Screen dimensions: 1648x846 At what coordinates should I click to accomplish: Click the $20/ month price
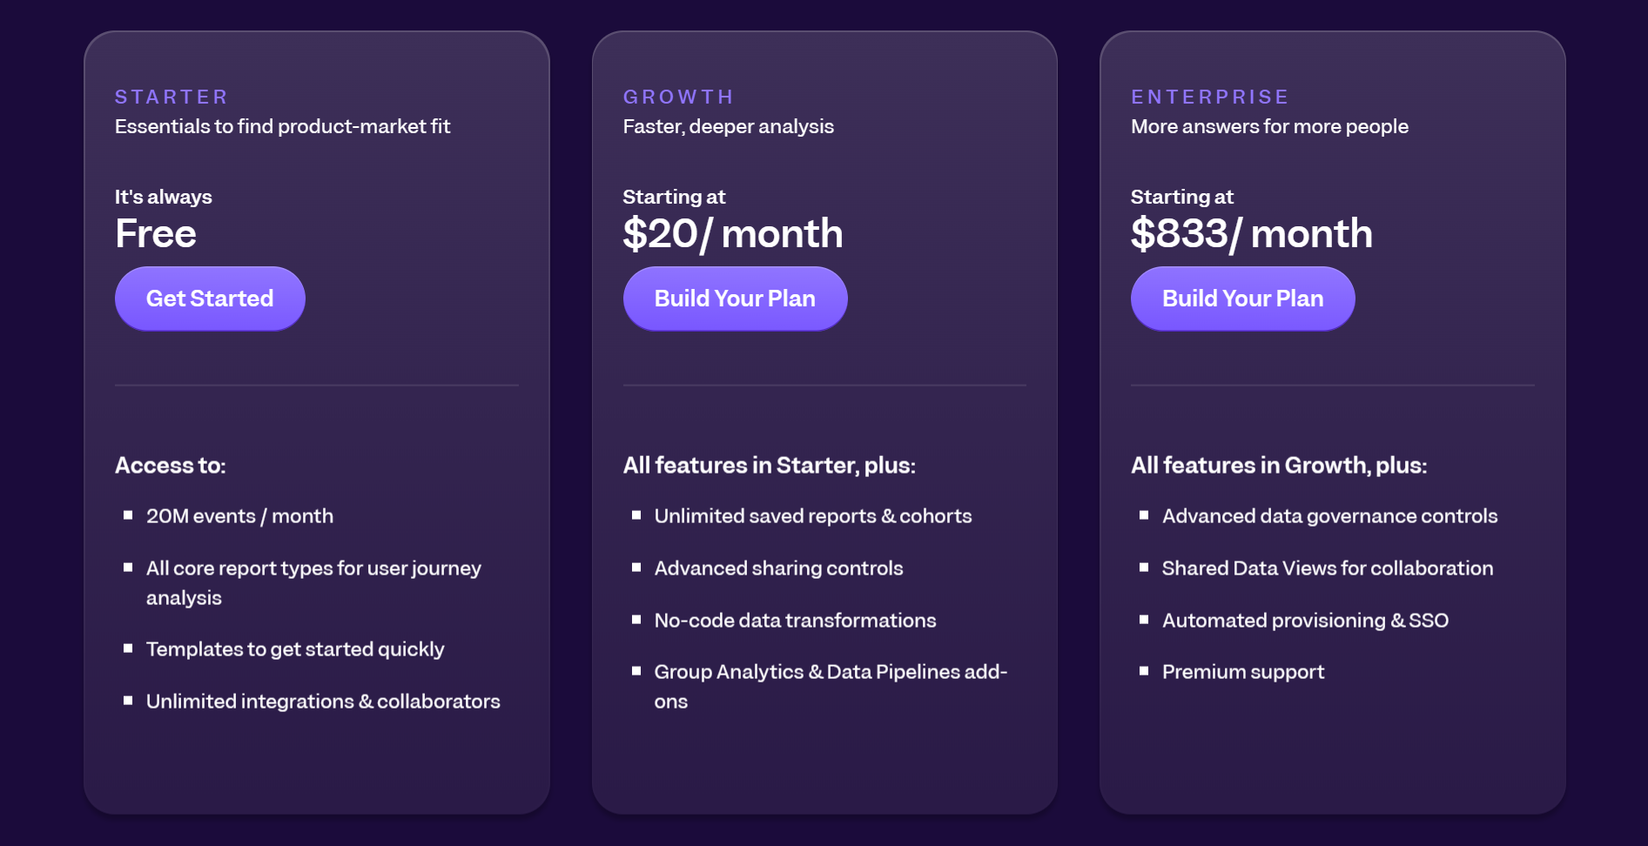tap(732, 233)
